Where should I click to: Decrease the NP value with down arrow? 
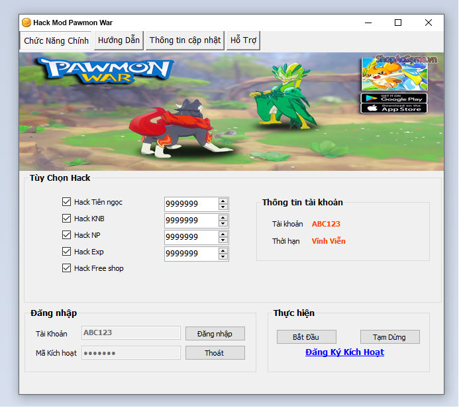coord(223,240)
